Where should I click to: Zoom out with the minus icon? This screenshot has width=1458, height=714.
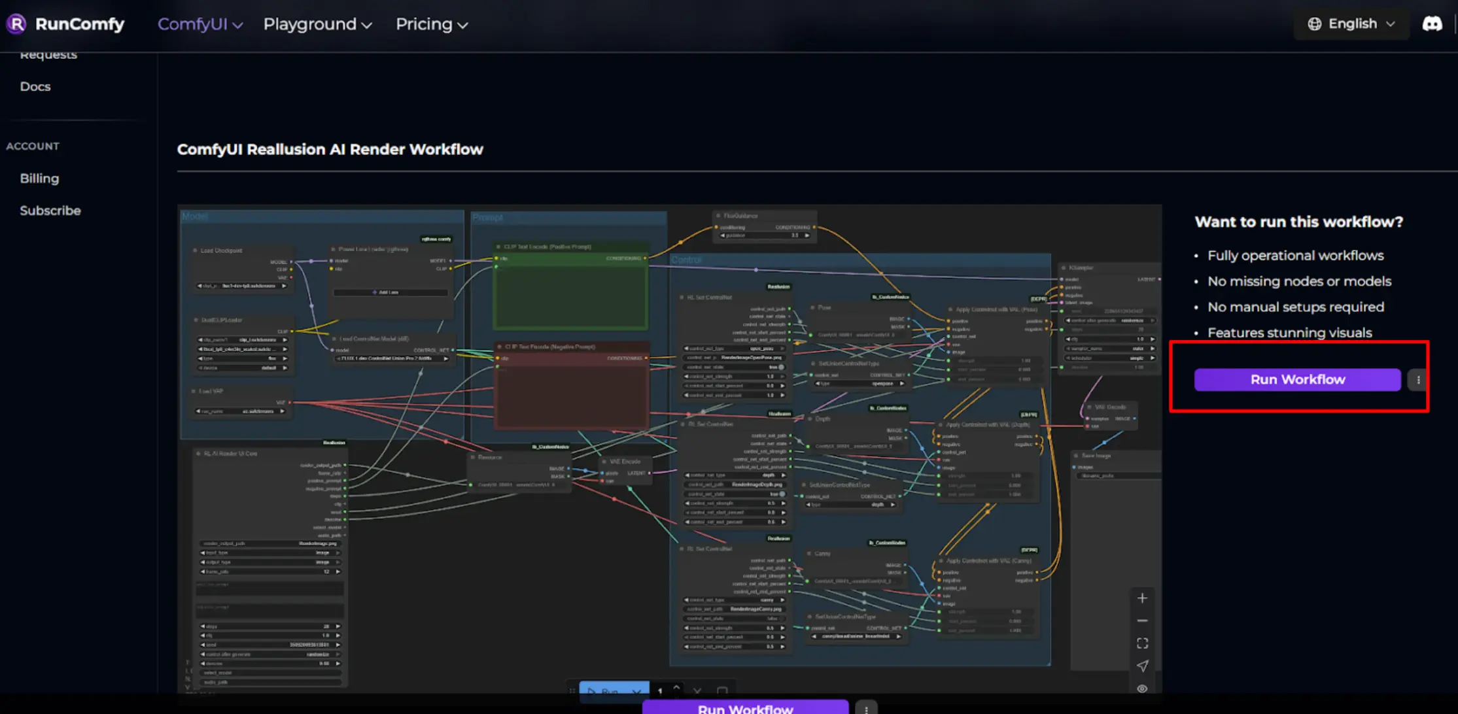1142,620
